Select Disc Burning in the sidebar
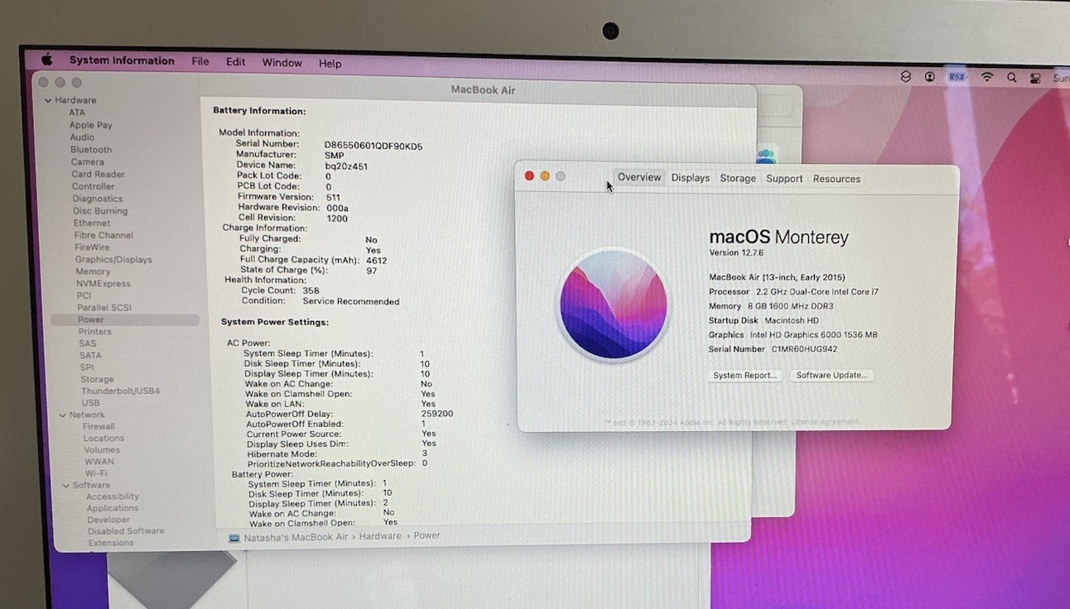This screenshot has width=1070, height=609. tap(100, 211)
